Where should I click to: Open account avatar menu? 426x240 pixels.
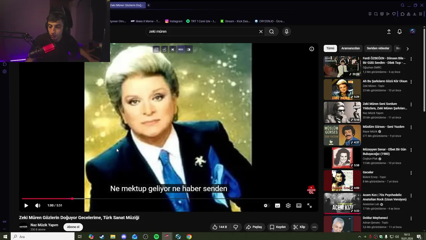point(413,31)
